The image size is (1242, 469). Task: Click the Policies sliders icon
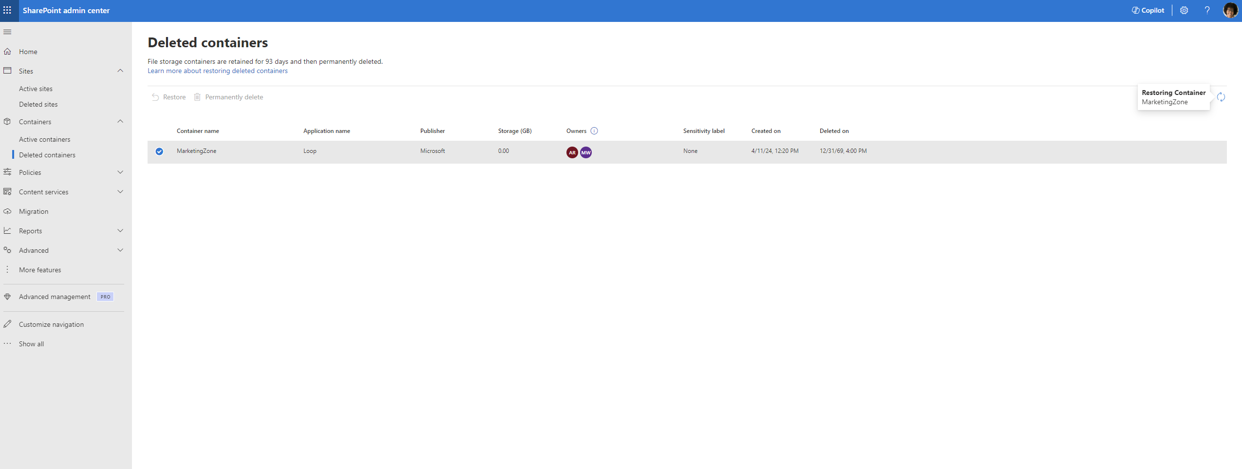[7, 172]
